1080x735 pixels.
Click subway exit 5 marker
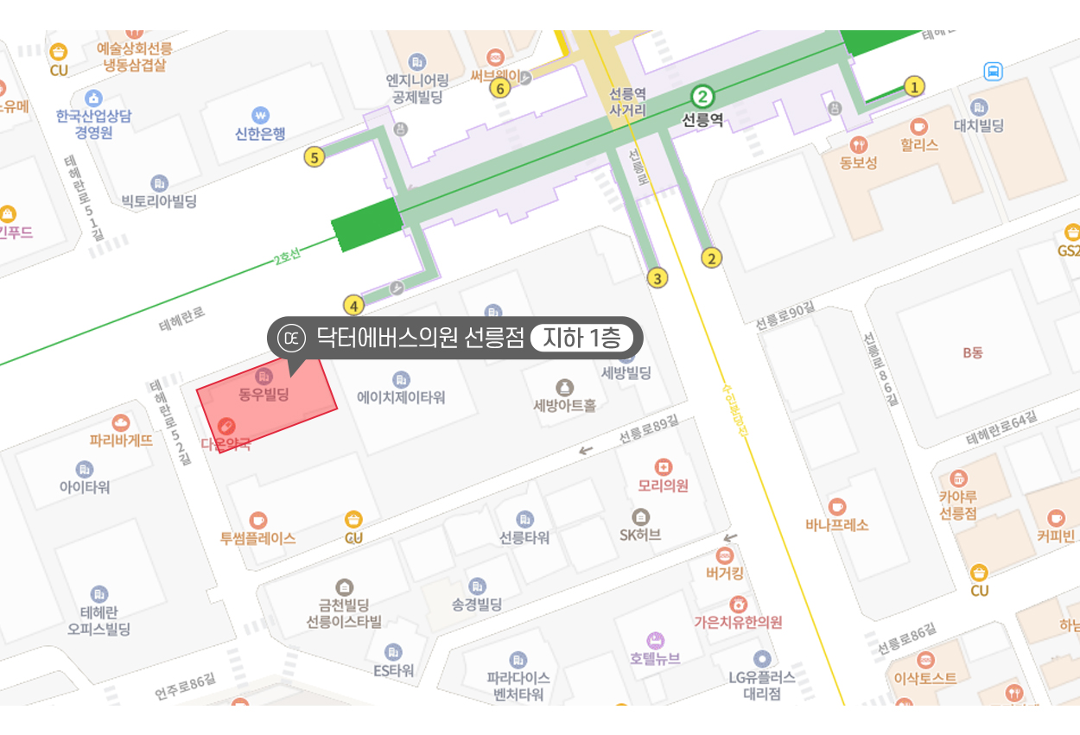point(314,157)
